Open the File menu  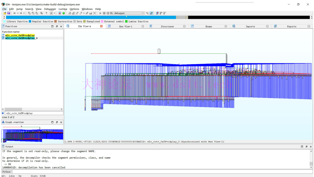coord(4,9)
